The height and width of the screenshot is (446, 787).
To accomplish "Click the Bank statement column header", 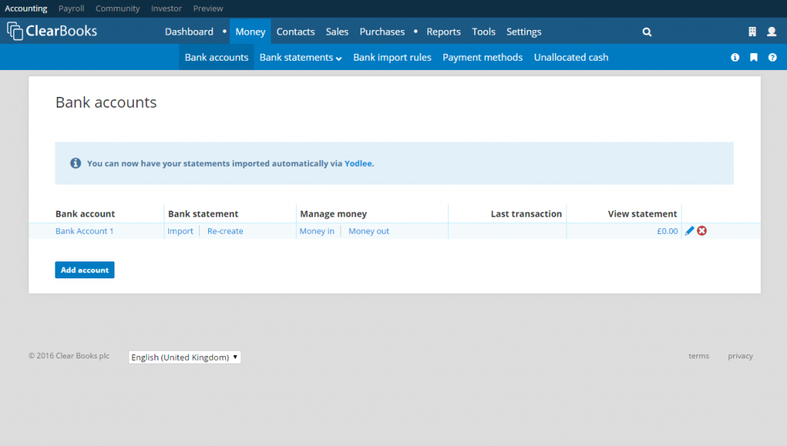I will tap(203, 214).
